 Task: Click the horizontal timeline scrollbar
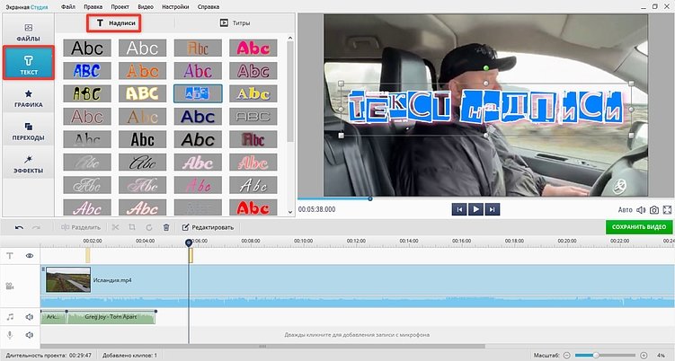(262, 346)
